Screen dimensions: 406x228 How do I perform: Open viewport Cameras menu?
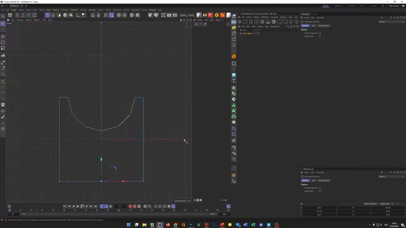20,20
